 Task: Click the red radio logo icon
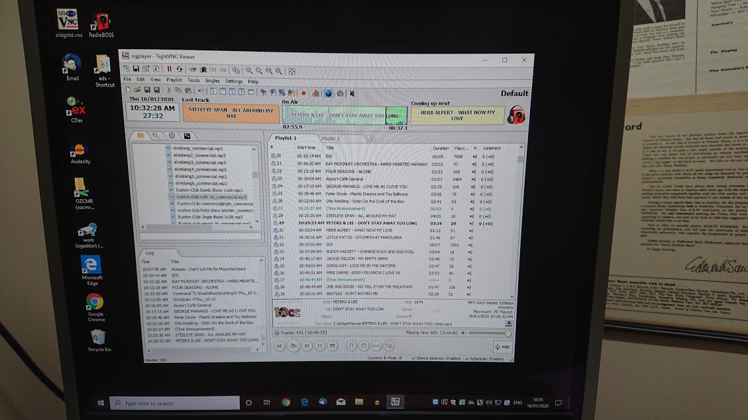point(516,115)
